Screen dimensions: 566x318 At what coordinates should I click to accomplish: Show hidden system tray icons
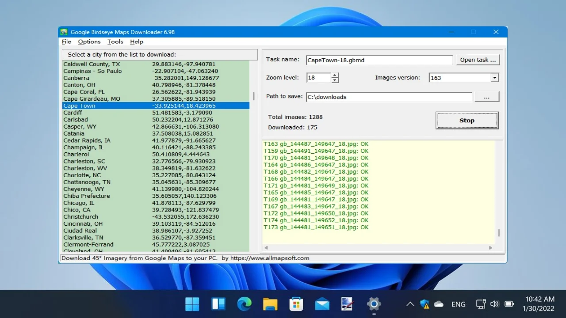(410, 304)
